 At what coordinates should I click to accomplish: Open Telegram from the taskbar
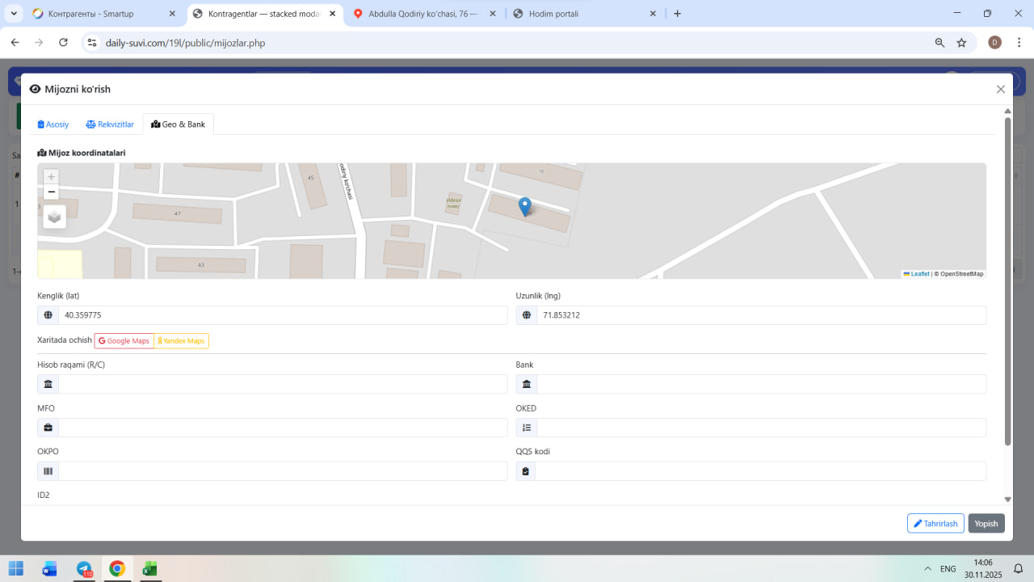click(84, 569)
